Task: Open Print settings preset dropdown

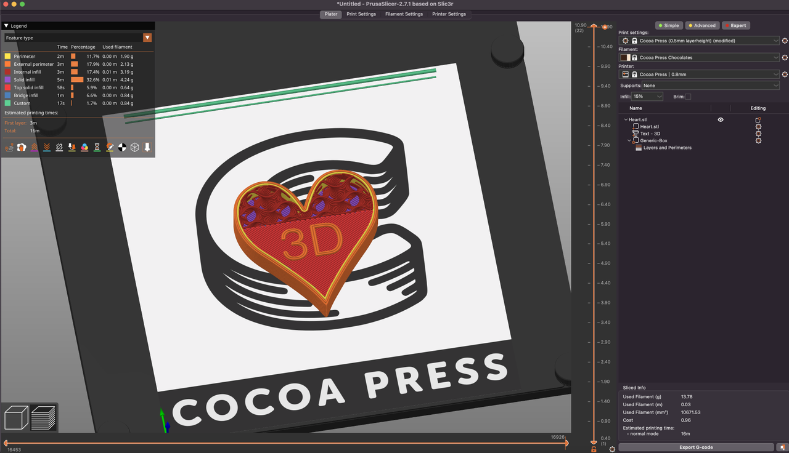Action: click(700, 41)
